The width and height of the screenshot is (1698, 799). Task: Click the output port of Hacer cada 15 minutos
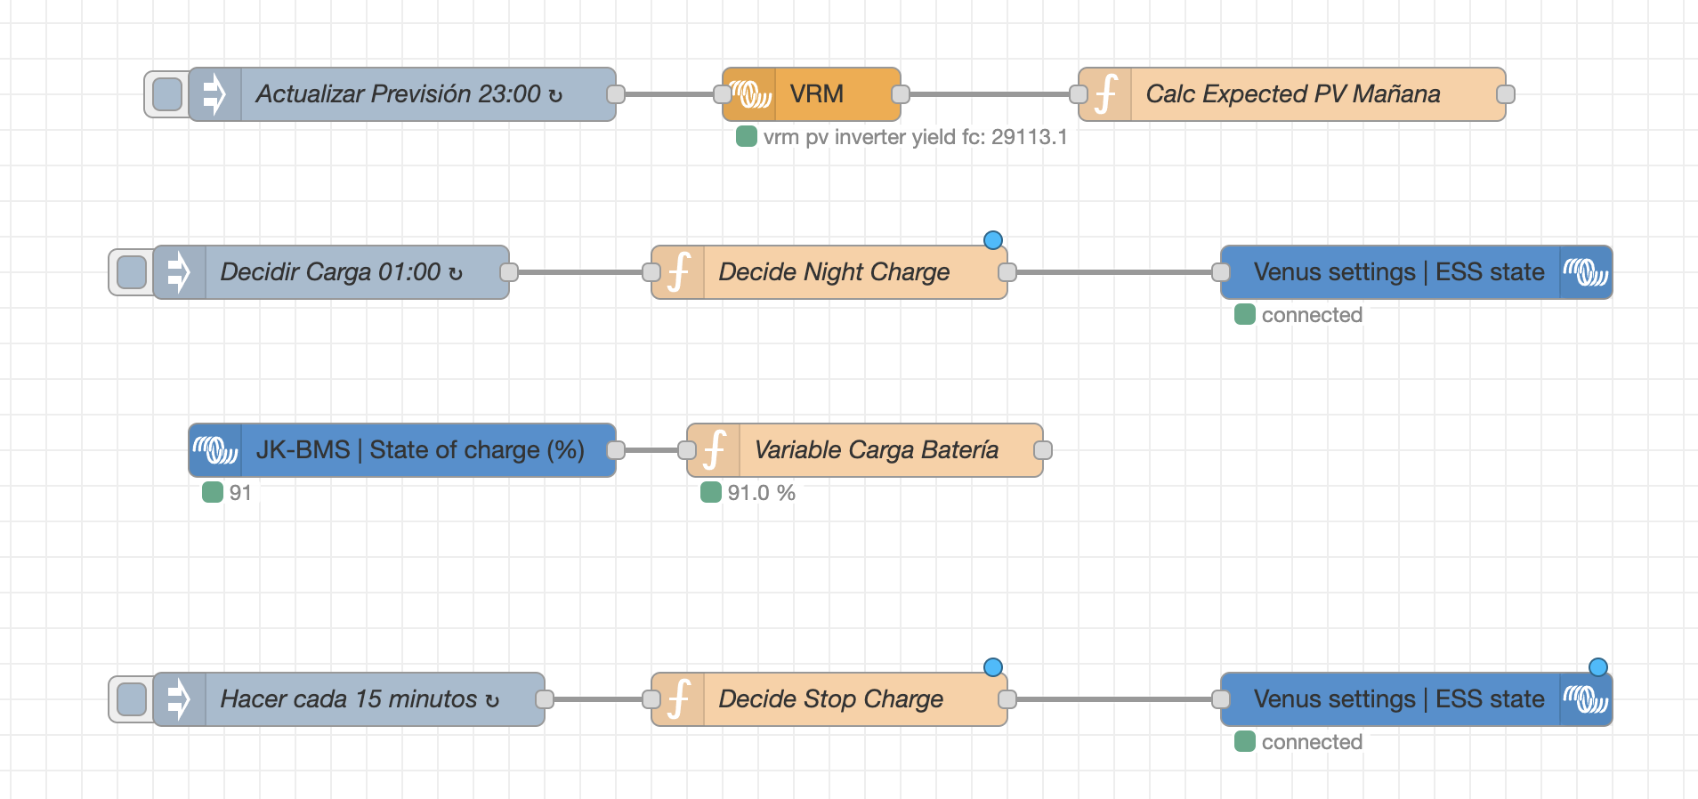click(x=545, y=699)
